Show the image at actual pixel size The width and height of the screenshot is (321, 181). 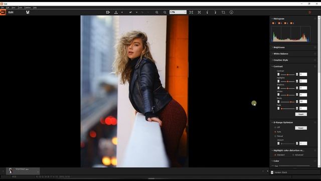(x=199, y=12)
